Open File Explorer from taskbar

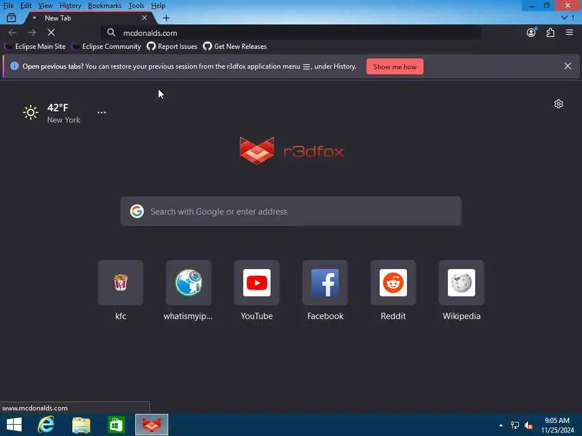(81, 425)
